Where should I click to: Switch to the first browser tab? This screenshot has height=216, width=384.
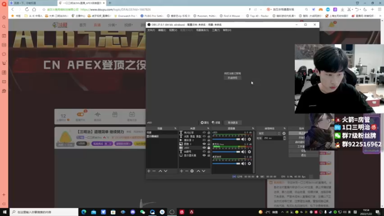click(x=33, y=3)
